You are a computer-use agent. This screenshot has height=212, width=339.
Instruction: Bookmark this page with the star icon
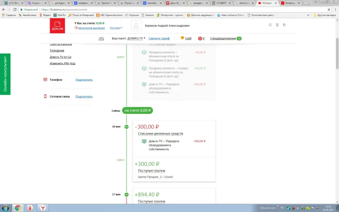click(329, 9)
